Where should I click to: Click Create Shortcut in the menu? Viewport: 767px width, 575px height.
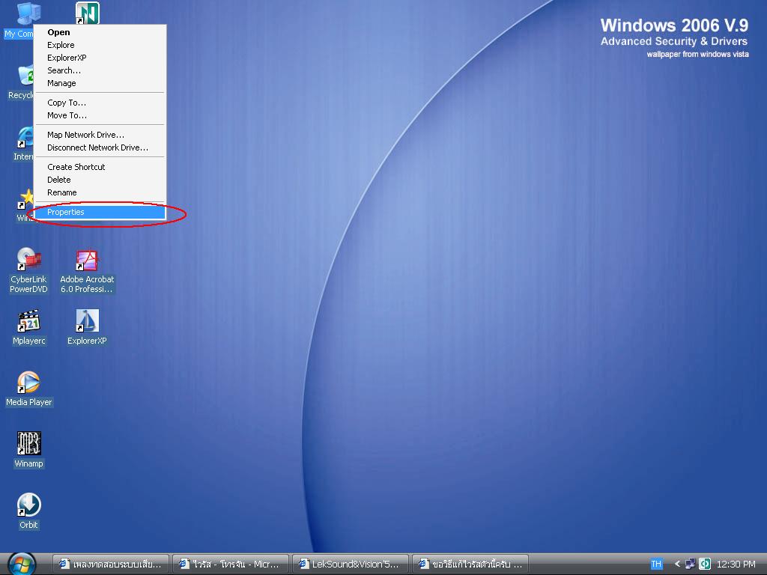[x=100, y=167]
